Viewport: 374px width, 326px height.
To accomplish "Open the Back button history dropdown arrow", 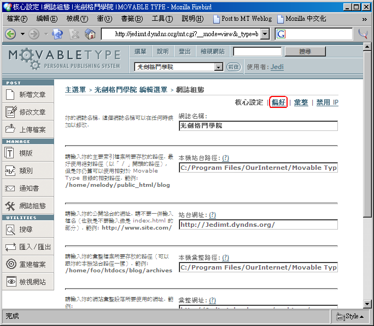I will pos(22,34).
